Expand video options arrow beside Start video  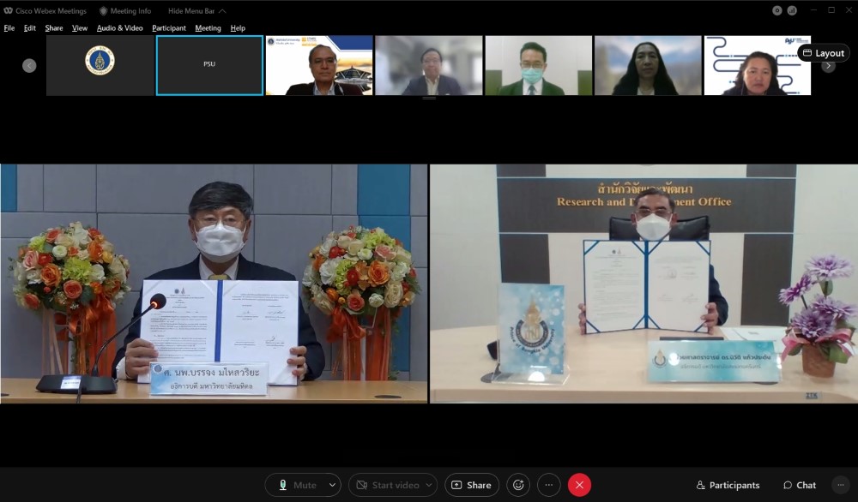click(x=428, y=485)
